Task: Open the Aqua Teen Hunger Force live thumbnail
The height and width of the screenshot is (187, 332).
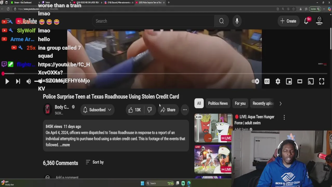Action: [x=213, y=128]
